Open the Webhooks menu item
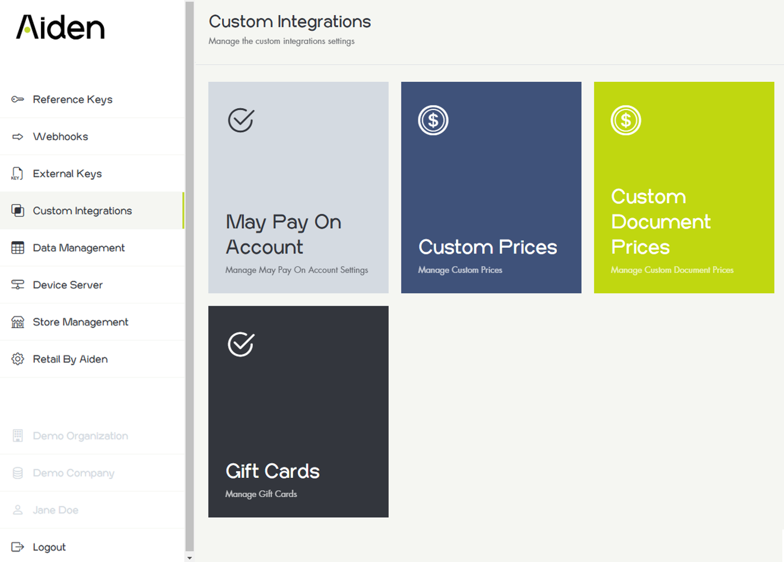 (61, 137)
